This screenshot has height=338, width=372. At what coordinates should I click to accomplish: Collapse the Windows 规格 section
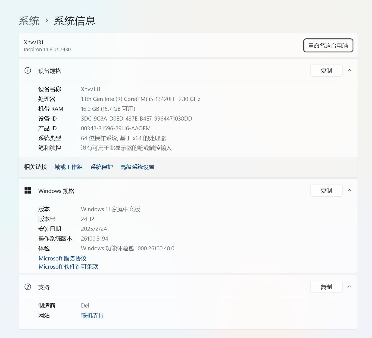tap(349, 190)
